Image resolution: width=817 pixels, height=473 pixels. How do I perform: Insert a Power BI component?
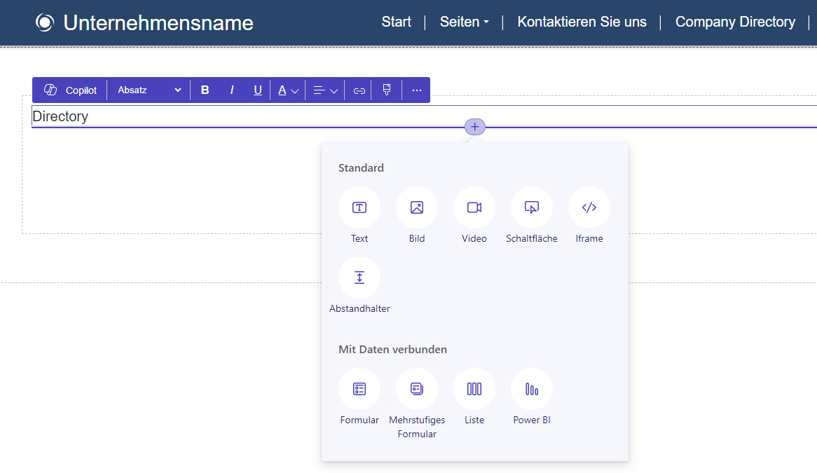(x=531, y=389)
